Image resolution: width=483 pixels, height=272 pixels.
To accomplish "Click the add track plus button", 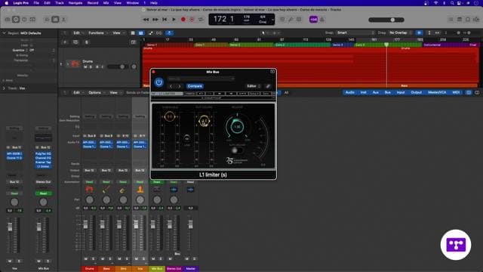I will (x=65, y=42).
